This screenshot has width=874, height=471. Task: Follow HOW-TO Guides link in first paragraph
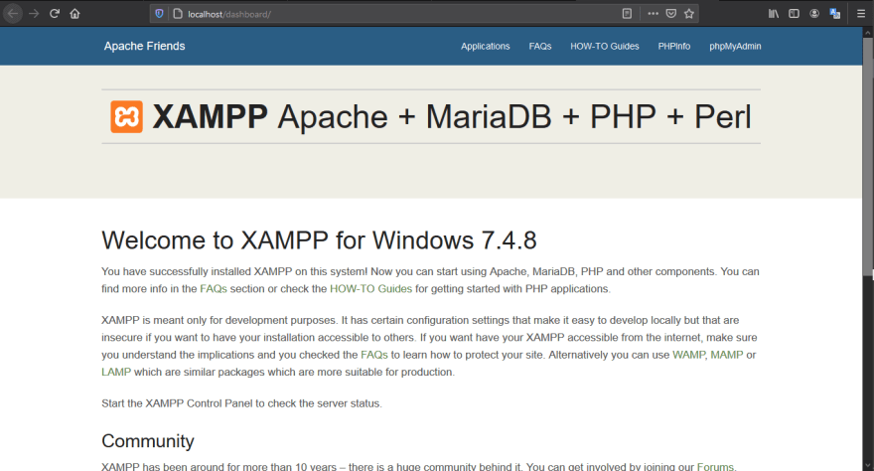pyautogui.click(x=370, y=289)
